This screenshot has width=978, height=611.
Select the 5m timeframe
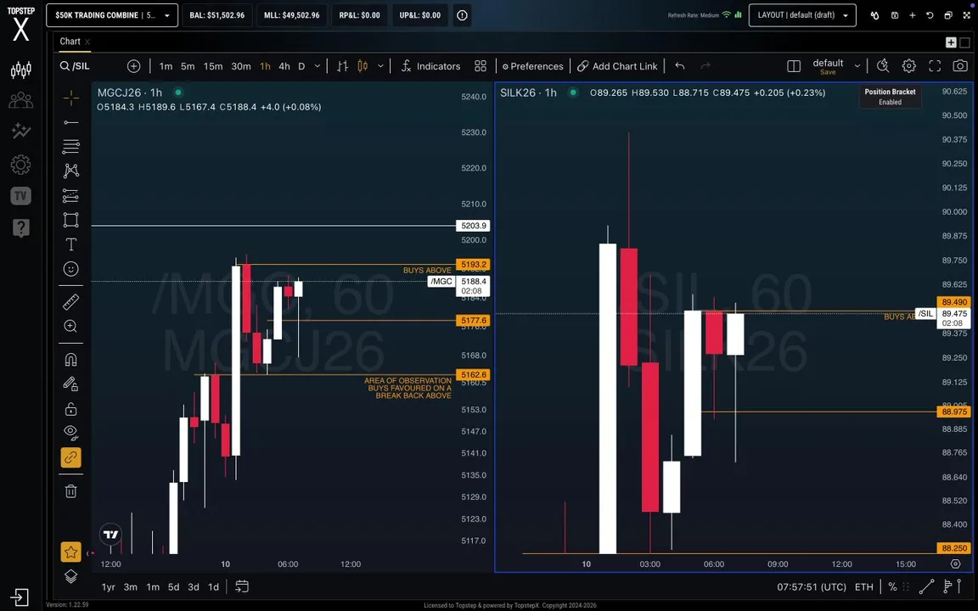pyautogui.click(x=188, y=66)
